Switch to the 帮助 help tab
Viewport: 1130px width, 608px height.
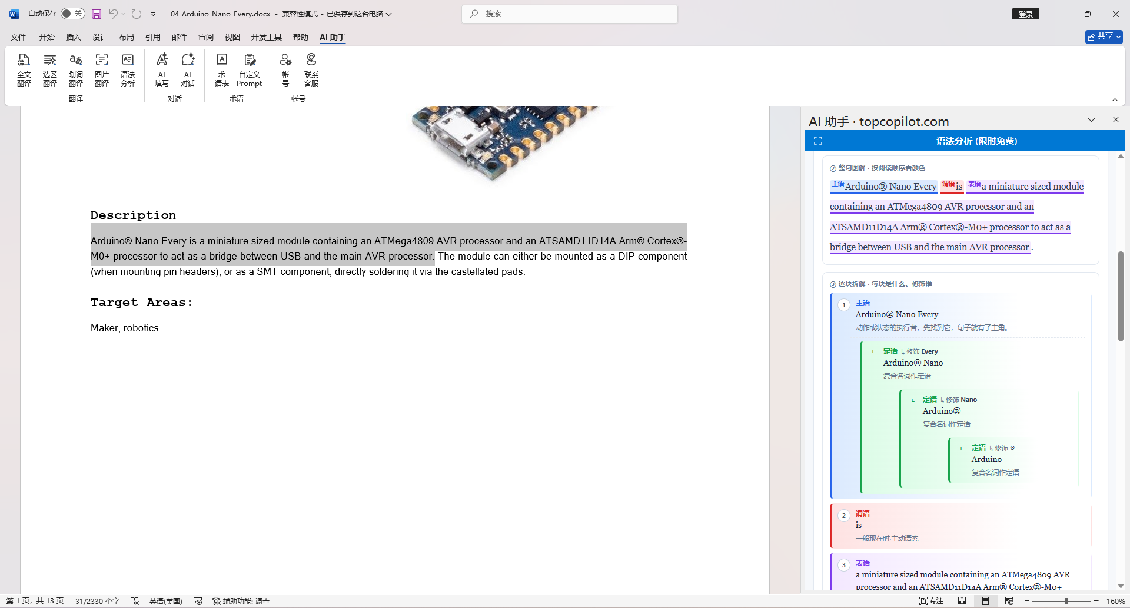(x=301, y=37)
